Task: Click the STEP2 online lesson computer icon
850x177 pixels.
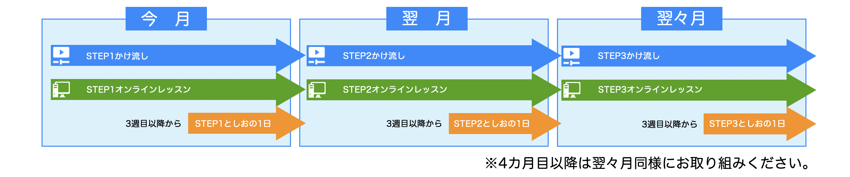Action: click(317, 90)
